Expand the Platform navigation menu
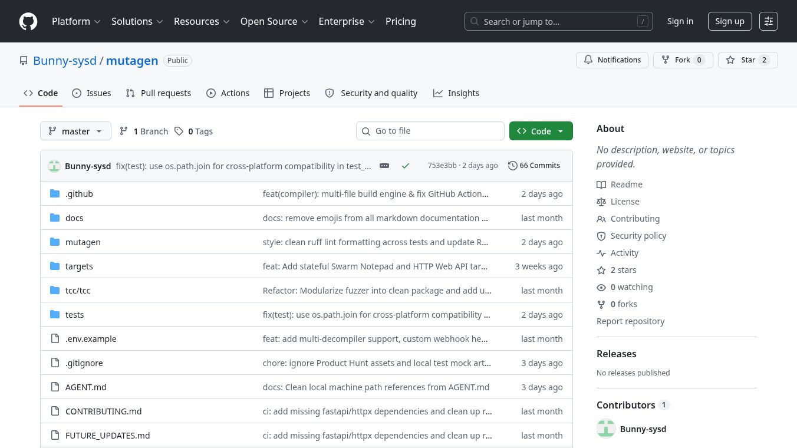The height and width of the screenshot is (448, 797). click(76, 21)
